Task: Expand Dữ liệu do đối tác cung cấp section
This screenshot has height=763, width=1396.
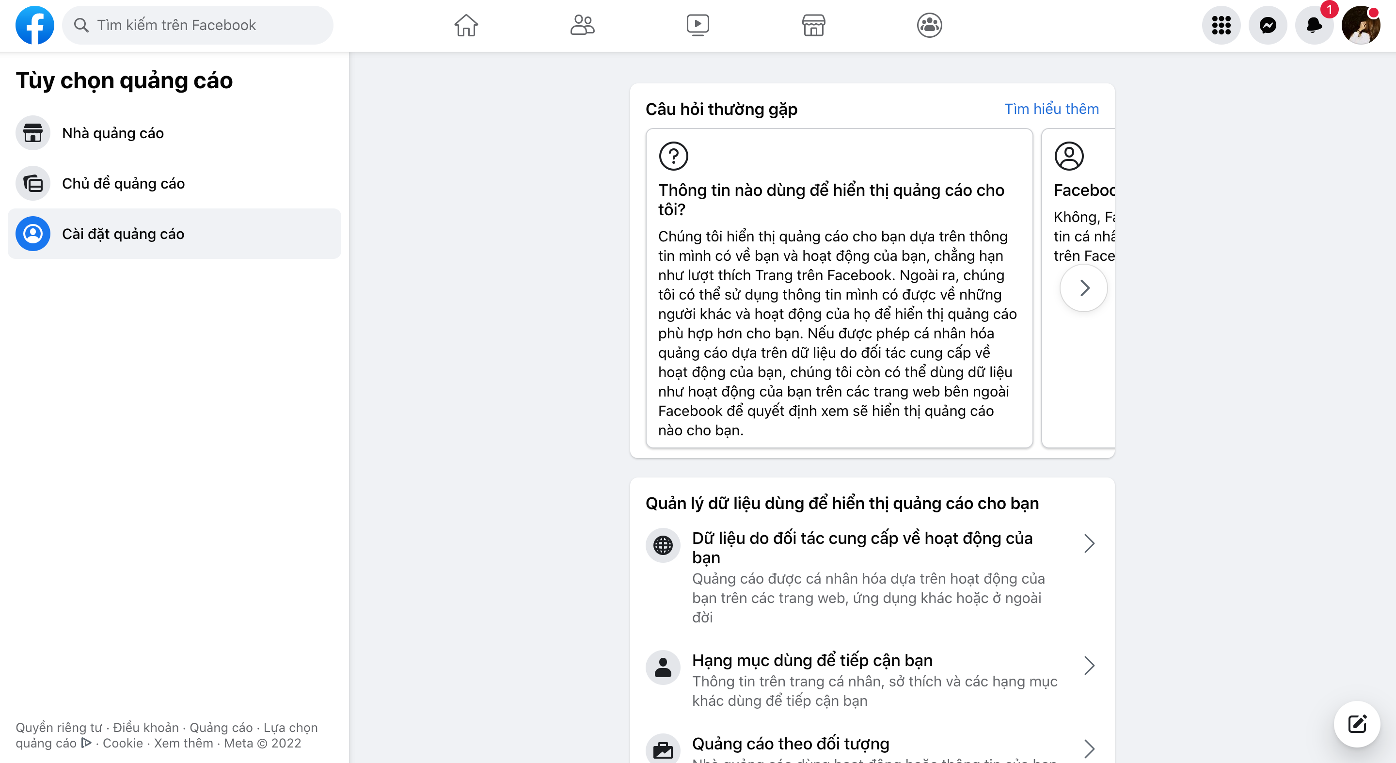Action: tap(1090, 543)
